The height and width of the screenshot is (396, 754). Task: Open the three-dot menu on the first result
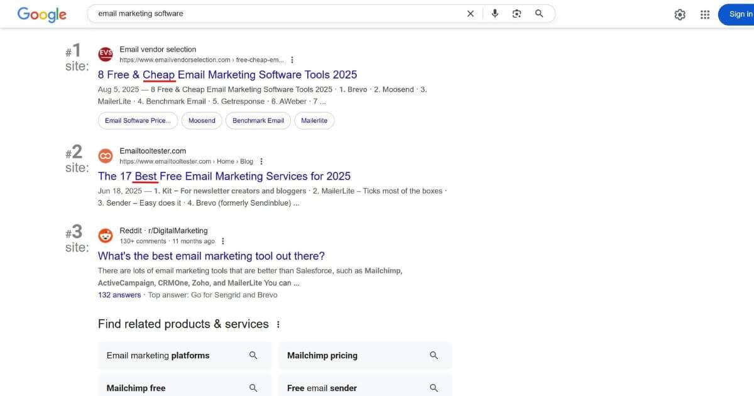(x=292, y=59)
